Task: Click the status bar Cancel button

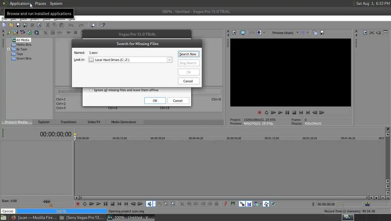Action: [8, 211]
